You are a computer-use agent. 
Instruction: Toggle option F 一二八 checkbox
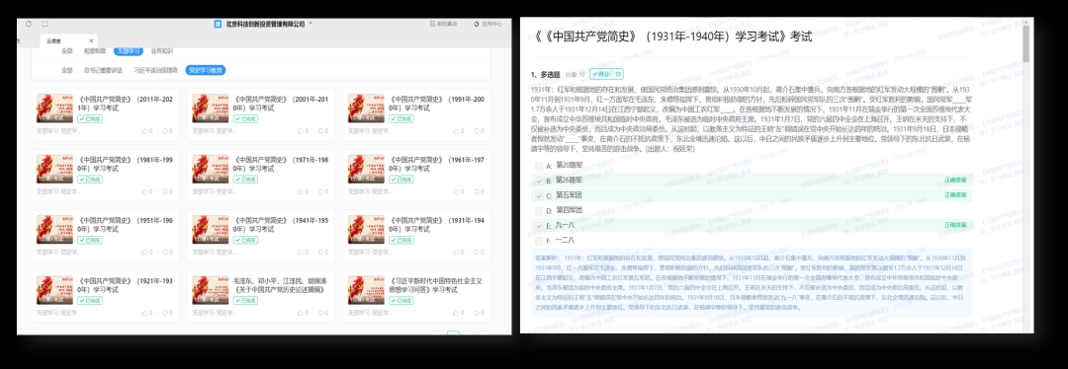(539, 241)
